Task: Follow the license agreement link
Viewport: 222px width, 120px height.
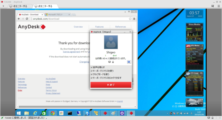Action: (72, 52)
